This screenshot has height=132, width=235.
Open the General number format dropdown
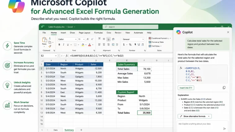[x=143, y=39]
